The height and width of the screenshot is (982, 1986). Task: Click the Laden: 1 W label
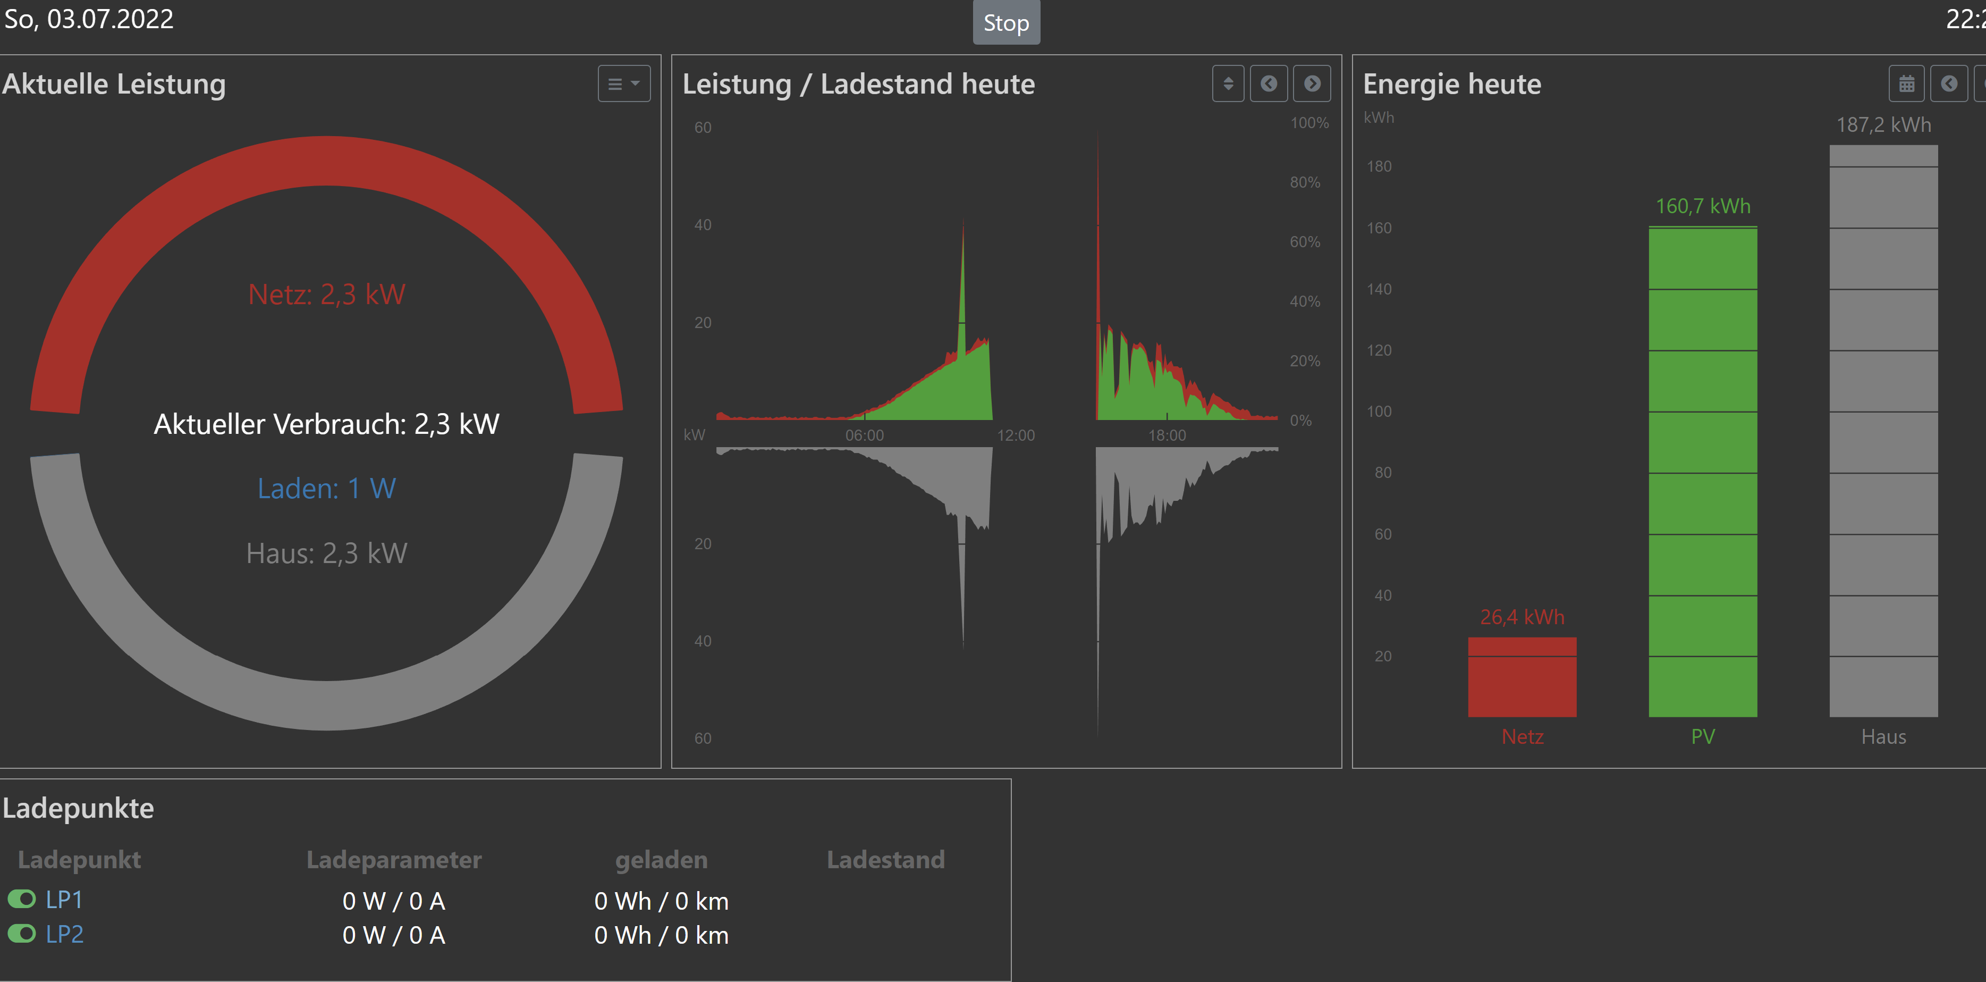pos(326,488)
